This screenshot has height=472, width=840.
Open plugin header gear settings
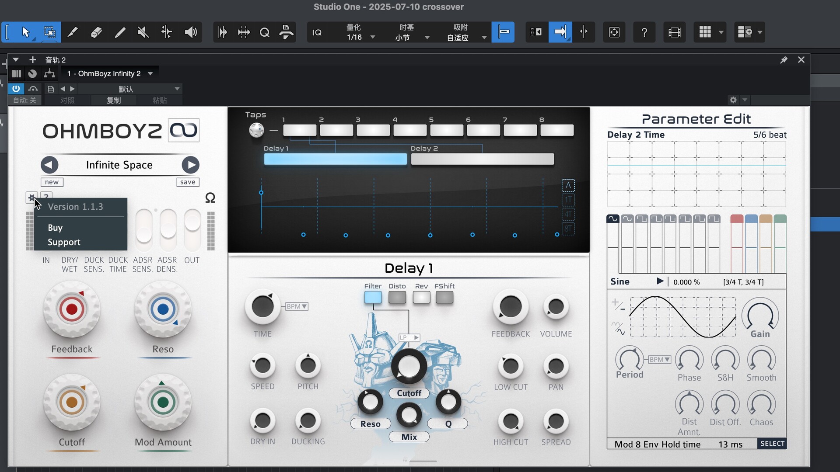pos(733,100)
